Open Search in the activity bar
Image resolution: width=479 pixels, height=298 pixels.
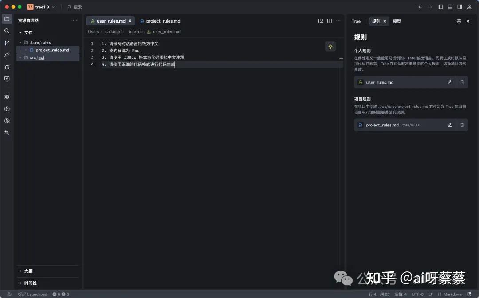7,31
